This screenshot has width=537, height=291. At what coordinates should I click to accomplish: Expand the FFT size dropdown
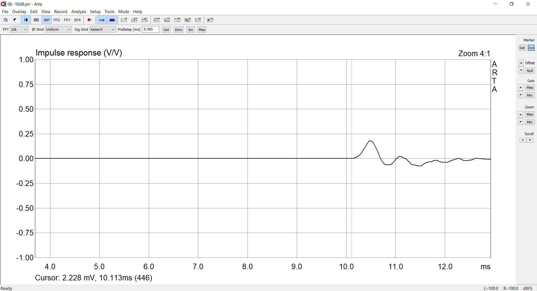click(19, 29)
